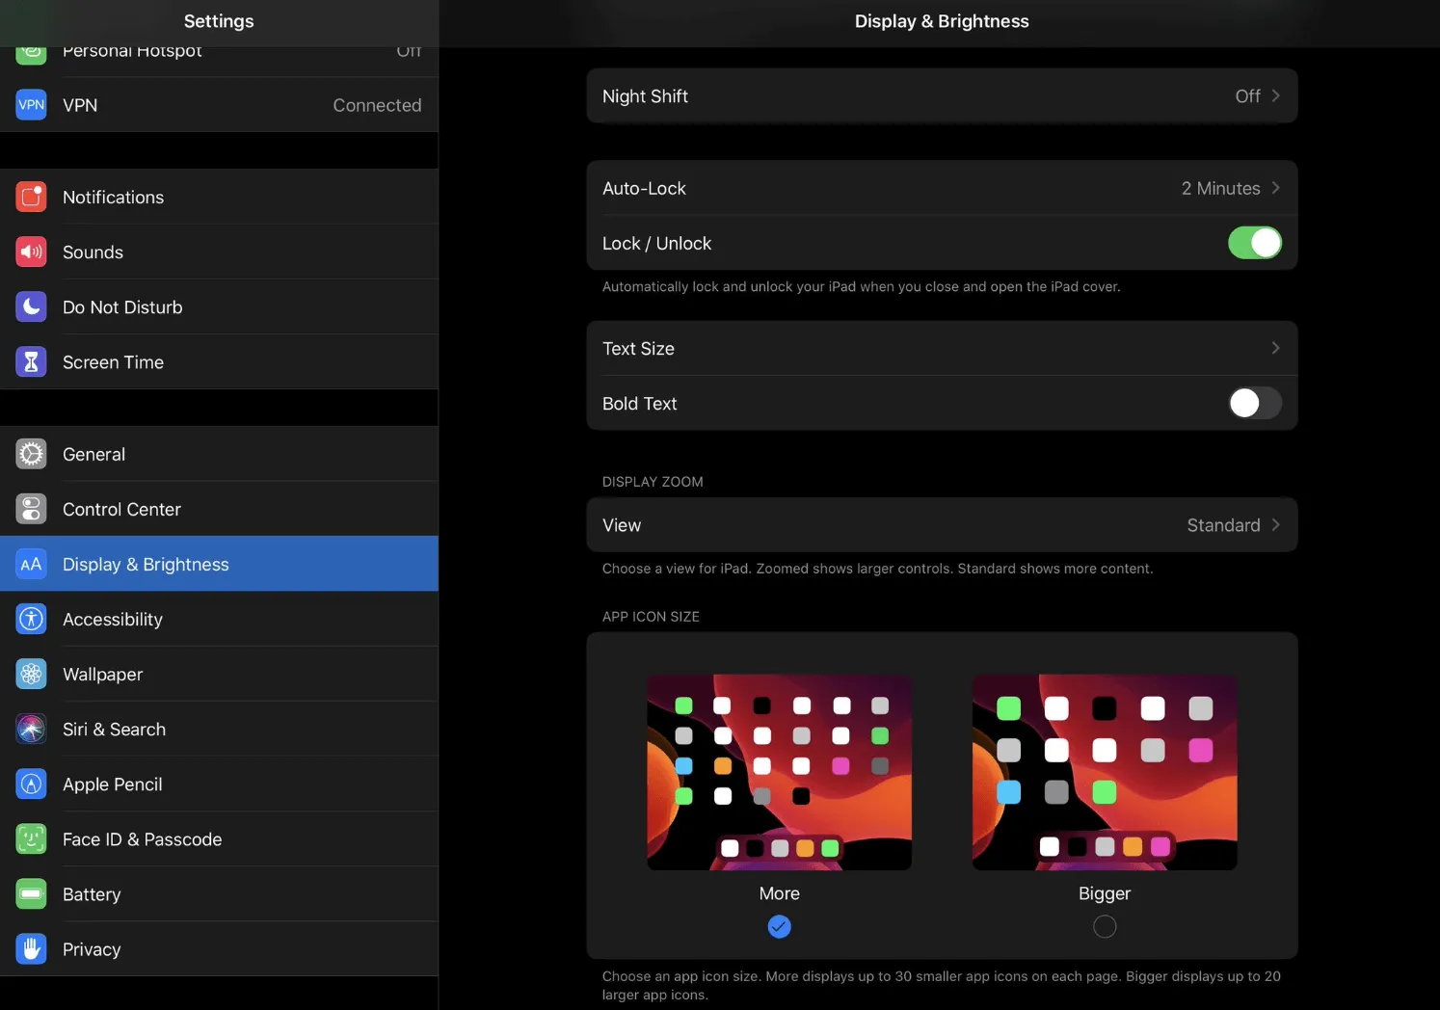
Task: Open Privacy settings
Action: [x=219, y=948]
